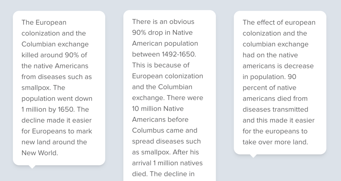Image resolution: width=341 pixels, height=181 pixels.
Task: Click the line "10 million Native"
Action: point(158,109)
